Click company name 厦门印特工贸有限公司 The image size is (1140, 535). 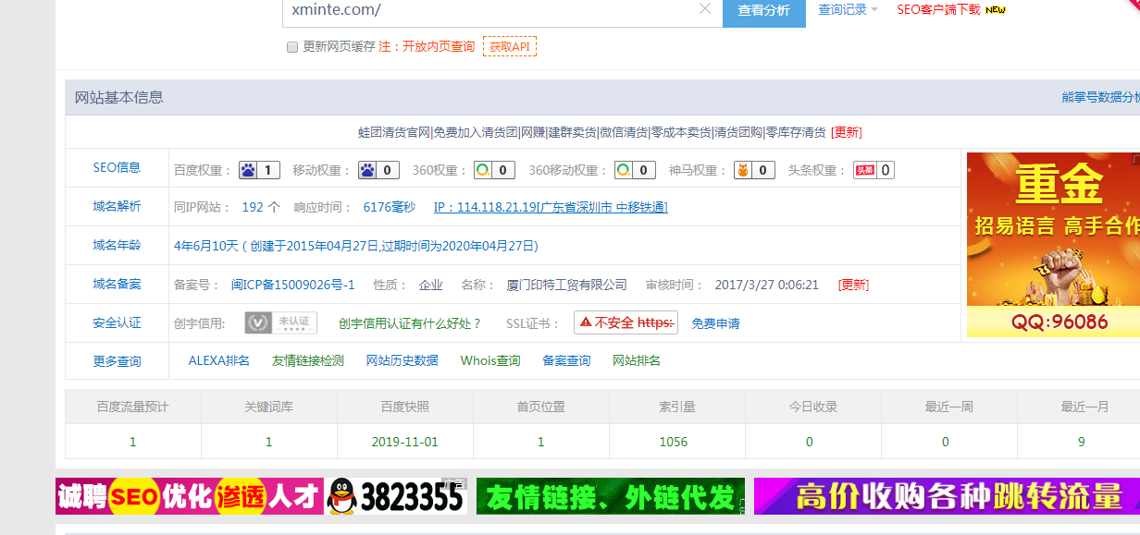coord(566,285)
